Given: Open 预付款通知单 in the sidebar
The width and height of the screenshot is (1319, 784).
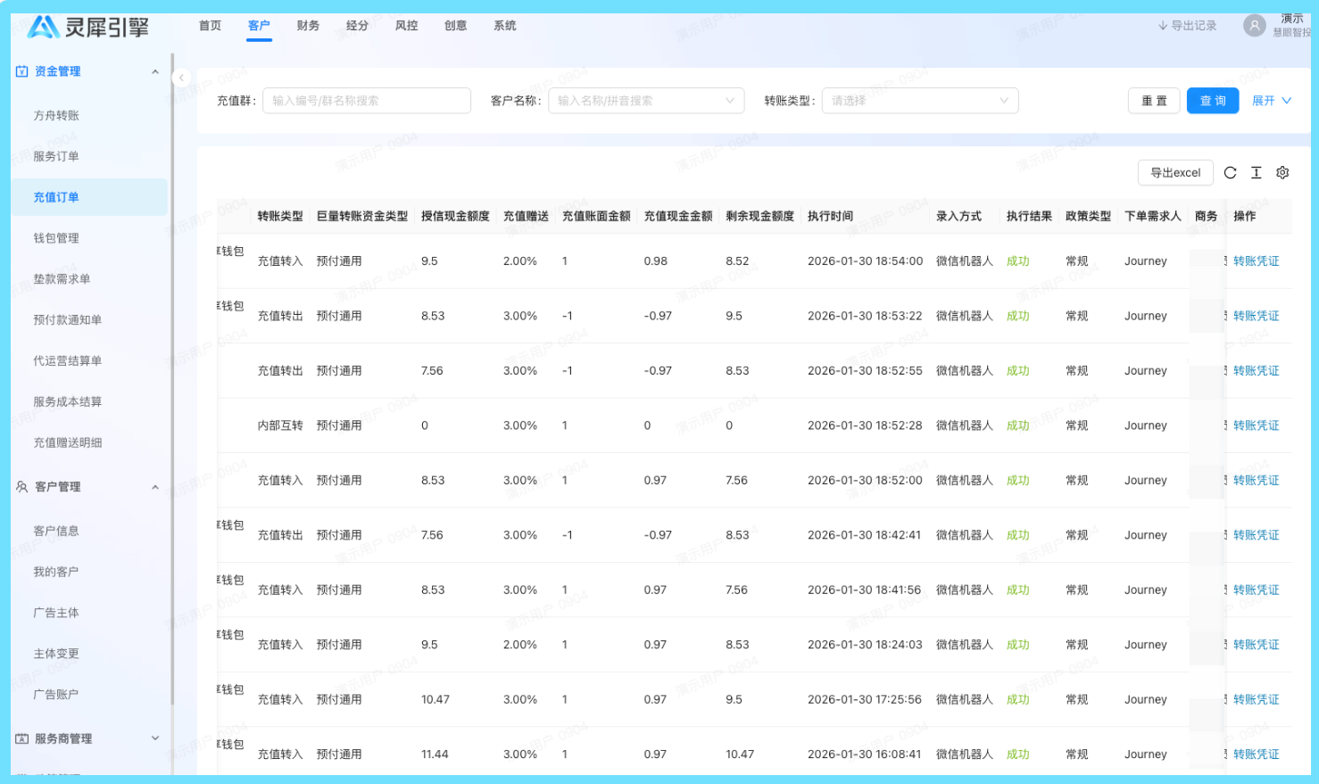Looking at the screenshot, I should 89,320.
